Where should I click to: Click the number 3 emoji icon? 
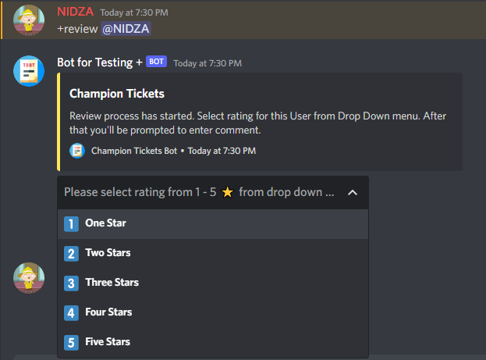click(x=72, y=283)
